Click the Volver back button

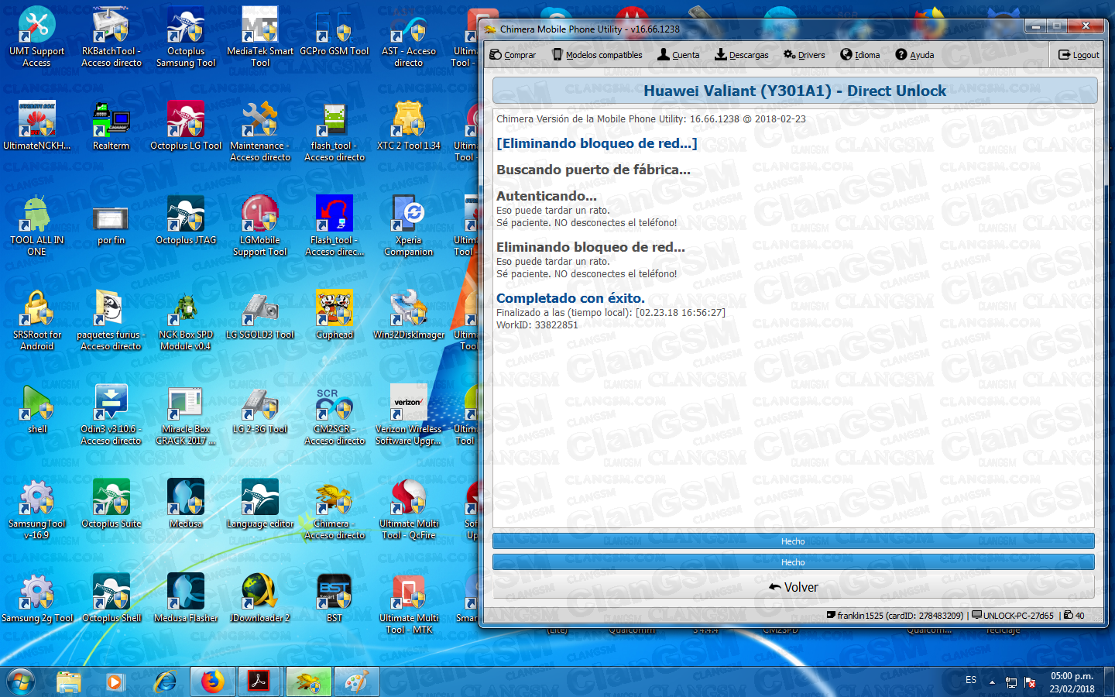pos(793,587)
